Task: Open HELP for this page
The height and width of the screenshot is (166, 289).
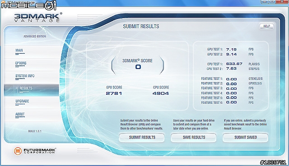Action: click(x=266, y=26)
